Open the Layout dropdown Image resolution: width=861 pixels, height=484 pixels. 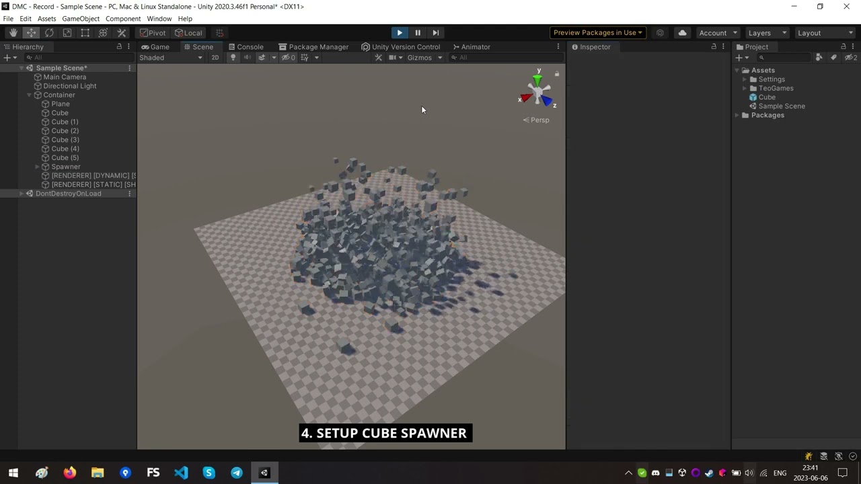[825, 33]
